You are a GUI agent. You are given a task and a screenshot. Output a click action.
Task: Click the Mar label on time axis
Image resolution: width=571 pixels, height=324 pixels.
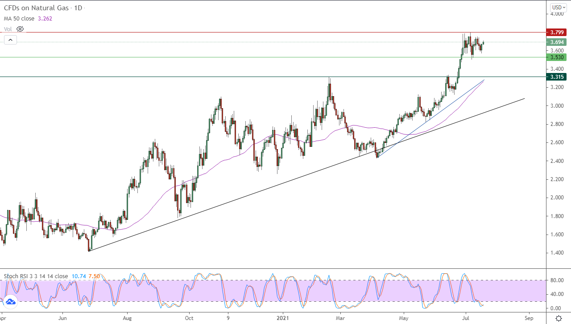pyautogui.click(x=340, y=318)
